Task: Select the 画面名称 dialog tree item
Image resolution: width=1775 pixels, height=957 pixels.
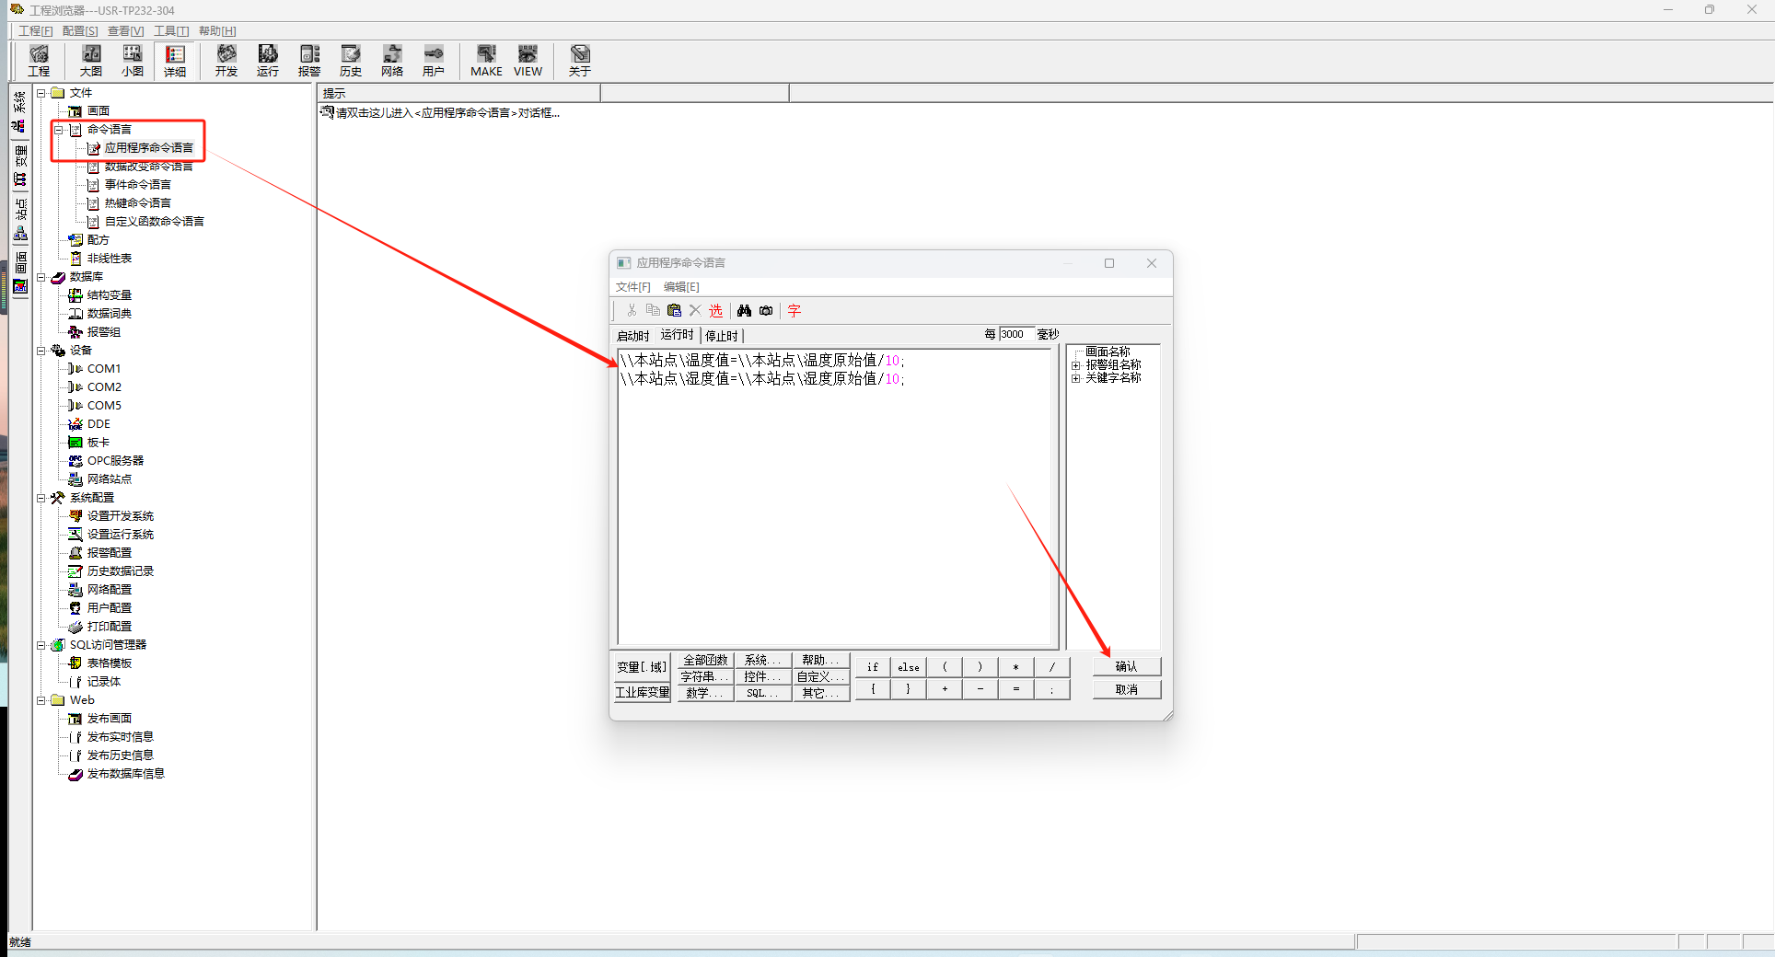Action: coord(1108,352)
